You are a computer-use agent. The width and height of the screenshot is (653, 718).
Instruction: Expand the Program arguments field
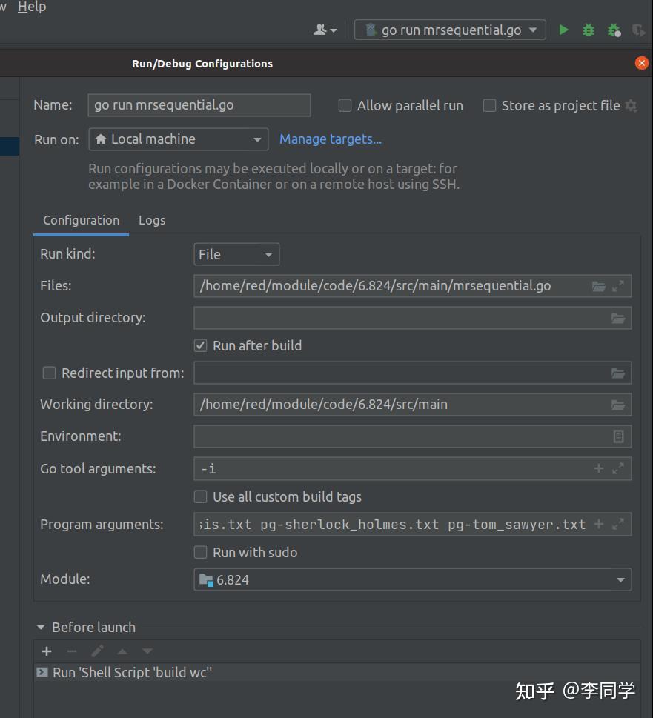tap(618, 525)
